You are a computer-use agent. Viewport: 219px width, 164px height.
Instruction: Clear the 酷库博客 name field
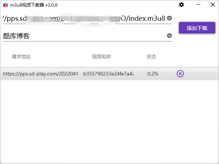(x=169, y=36)
